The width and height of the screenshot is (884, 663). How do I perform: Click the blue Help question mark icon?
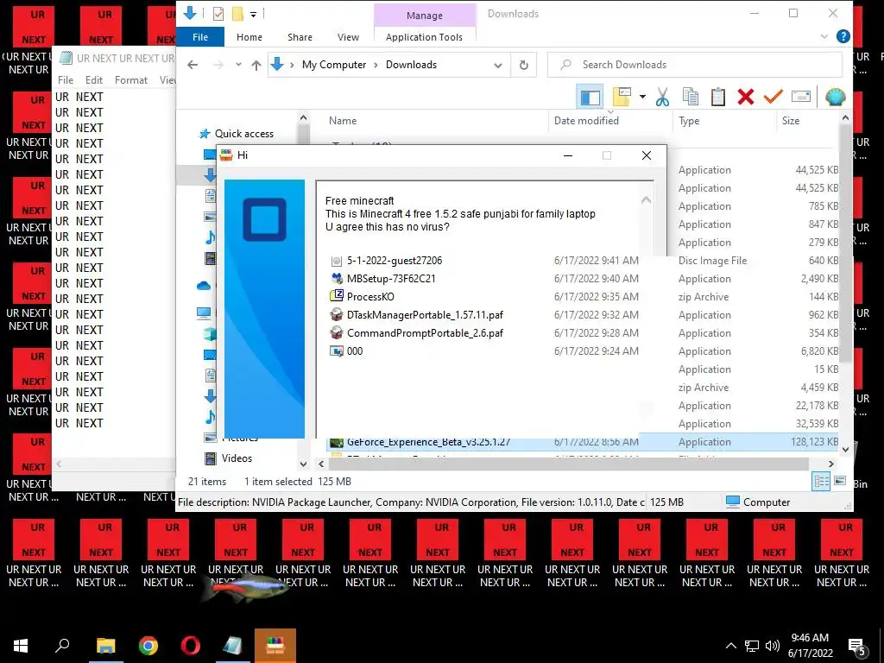843,36
